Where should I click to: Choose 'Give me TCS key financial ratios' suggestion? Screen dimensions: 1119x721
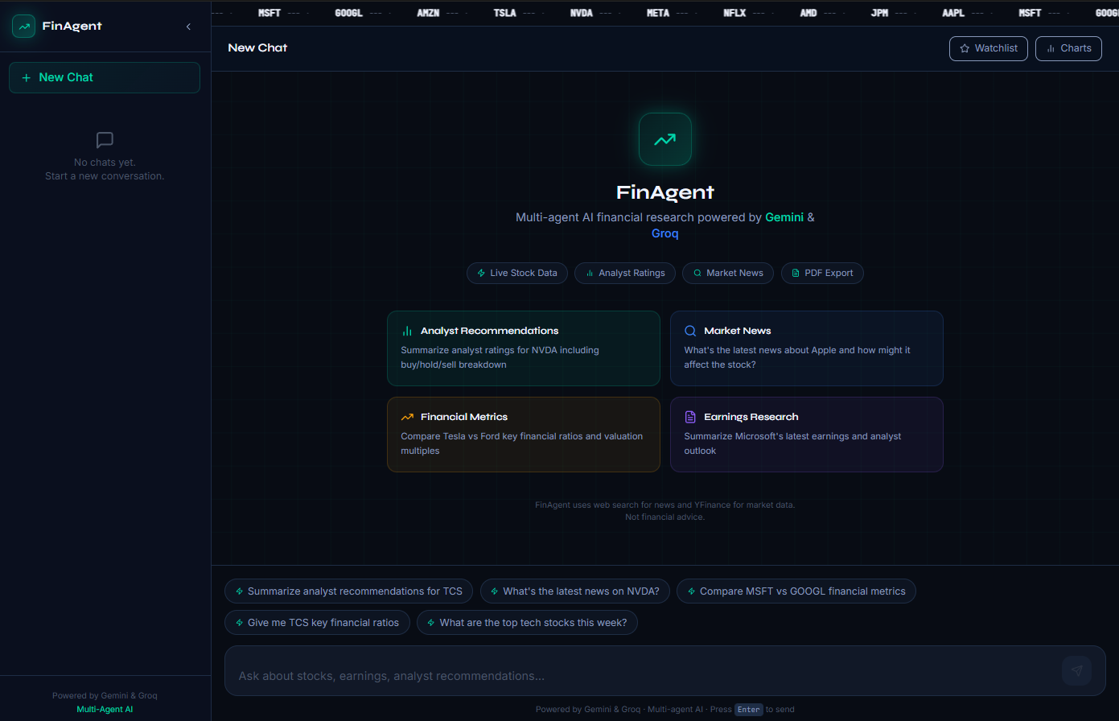317,623
